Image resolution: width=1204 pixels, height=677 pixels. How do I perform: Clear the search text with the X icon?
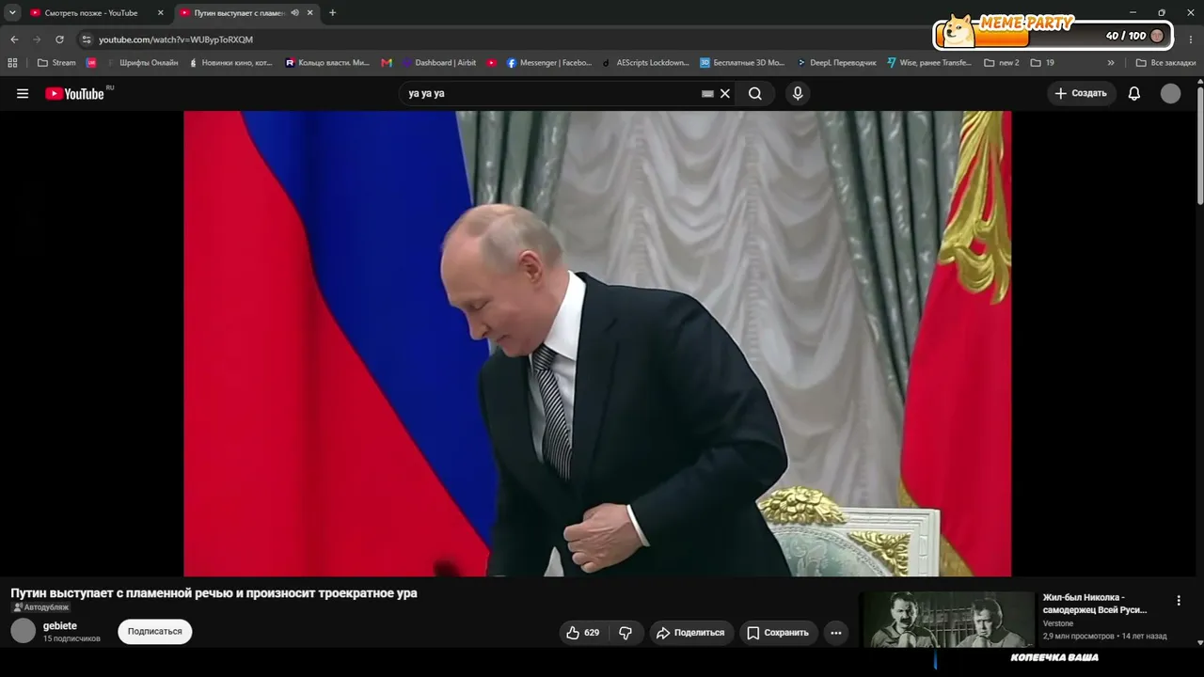(x=725, y=93)
